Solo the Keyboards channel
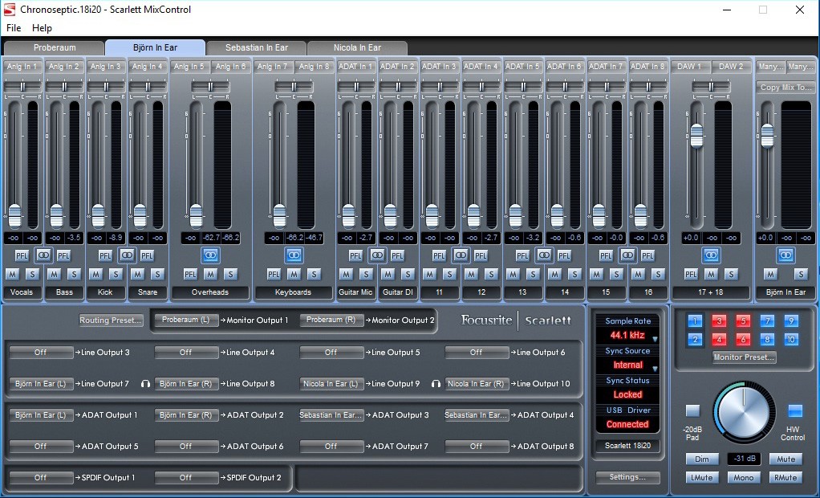This screenshot has width=820, height=498. 314,274
